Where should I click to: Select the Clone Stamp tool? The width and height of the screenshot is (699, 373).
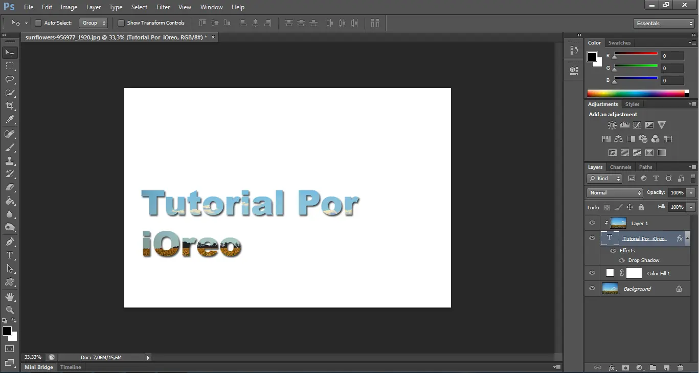point(10,161)
